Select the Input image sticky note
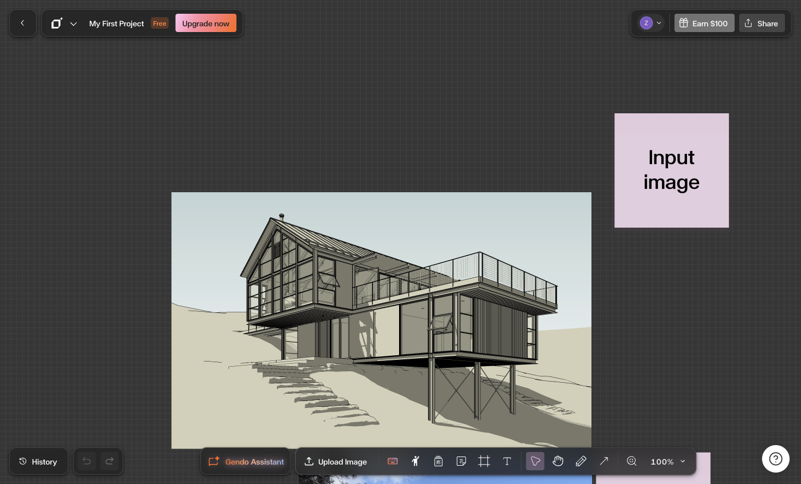The height and width of the screenshot is (484, 801). (x=672, y=170)
